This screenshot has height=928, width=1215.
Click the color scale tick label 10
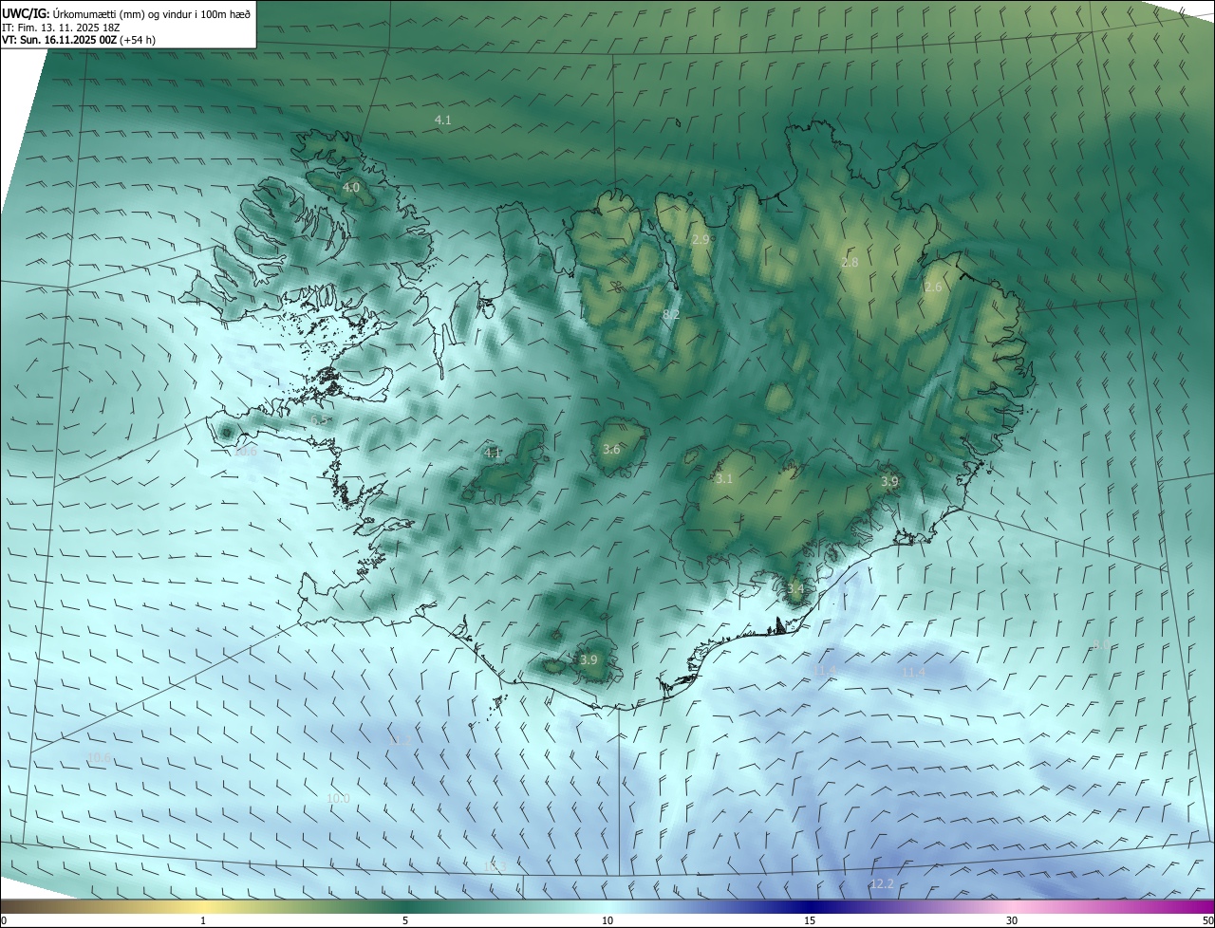tap(607, 920)
